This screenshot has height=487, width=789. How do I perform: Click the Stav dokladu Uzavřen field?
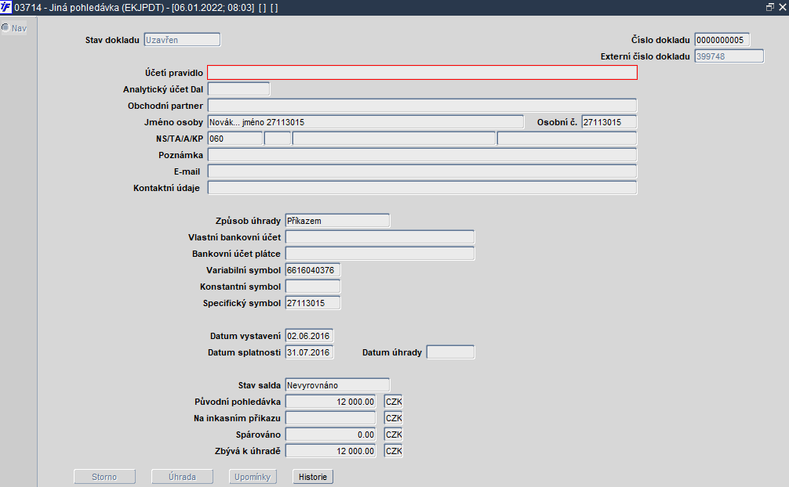point(182,40)
